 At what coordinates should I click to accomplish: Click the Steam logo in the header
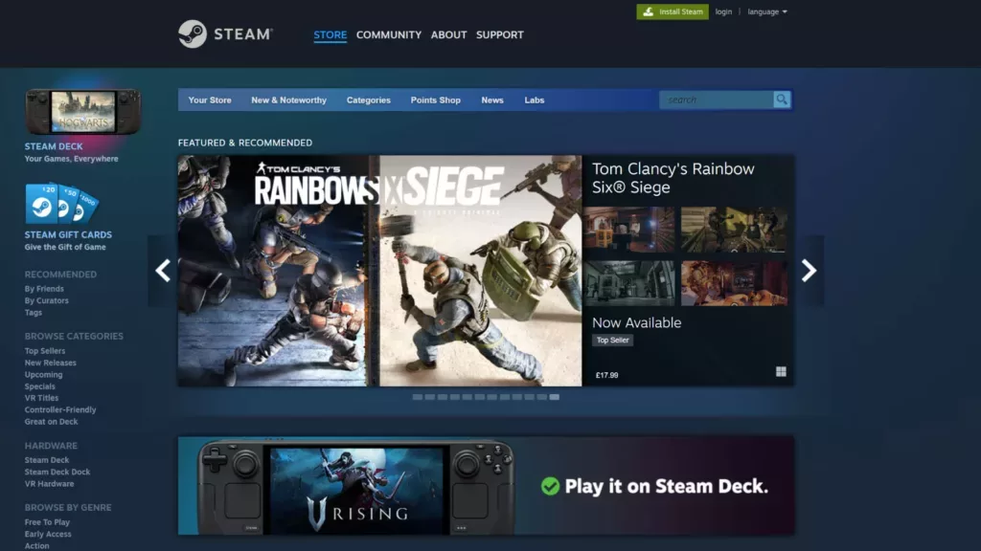[225, 34]
